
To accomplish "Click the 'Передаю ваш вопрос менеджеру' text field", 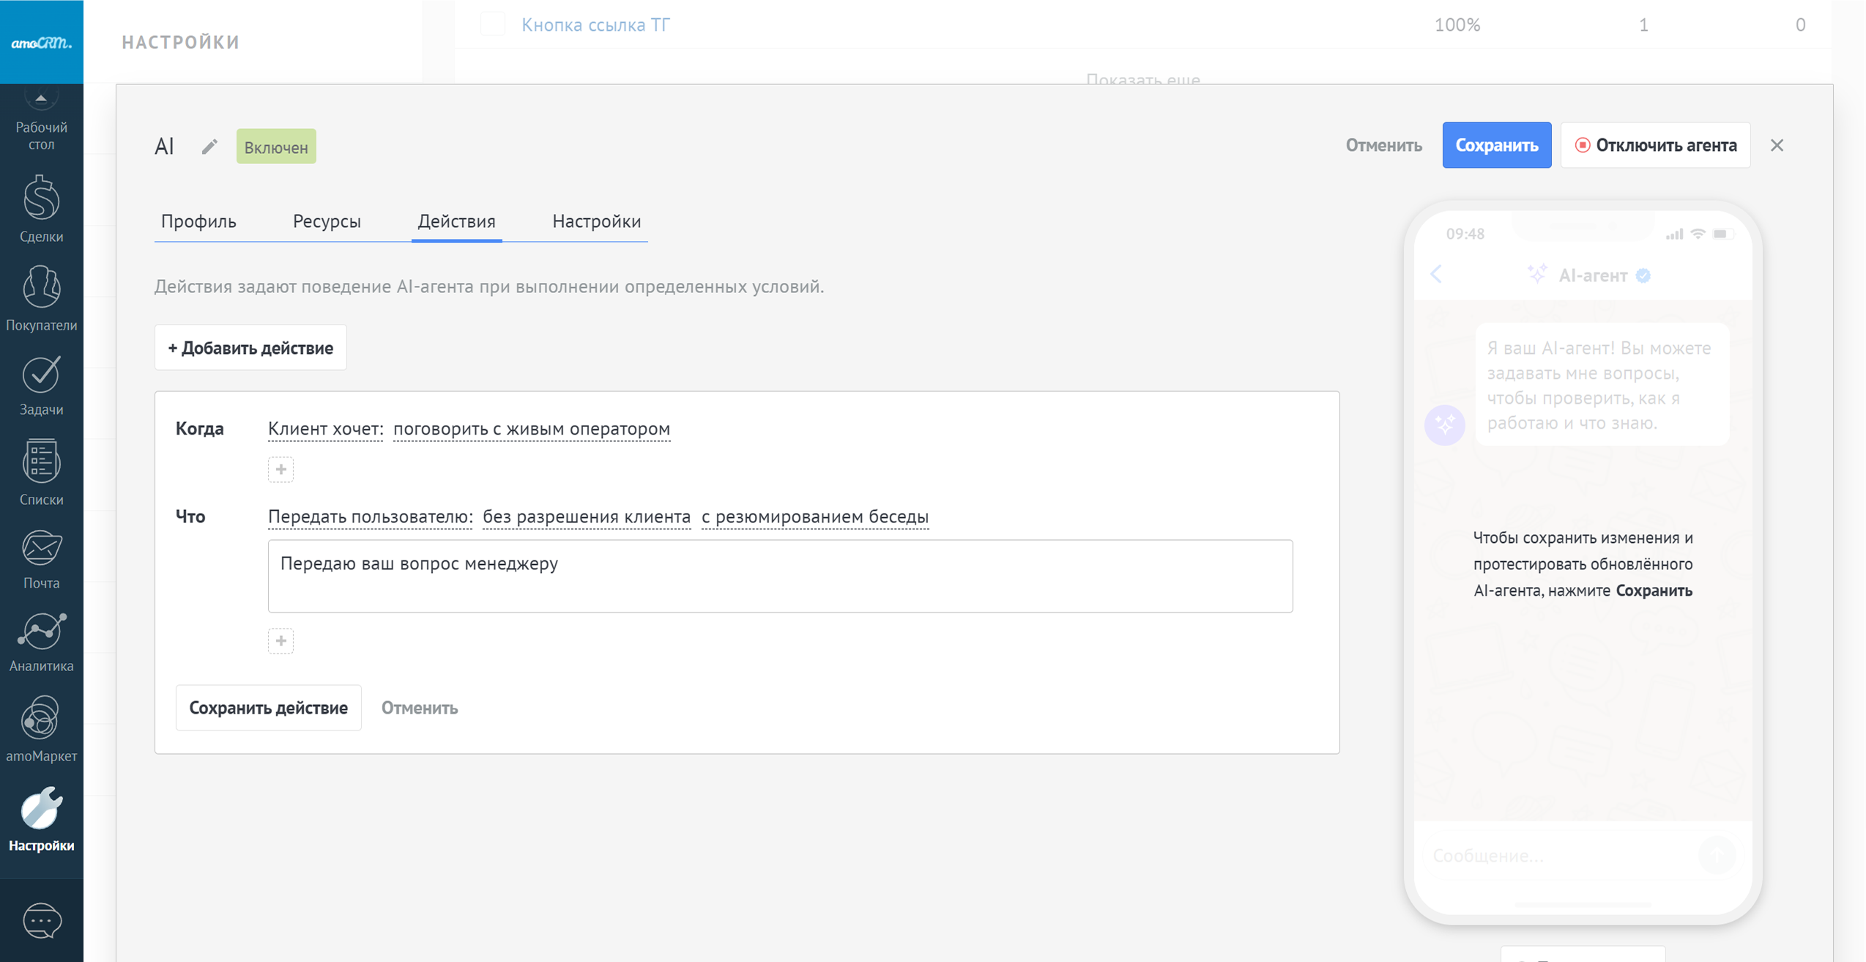I will click(x=780, y=576).
